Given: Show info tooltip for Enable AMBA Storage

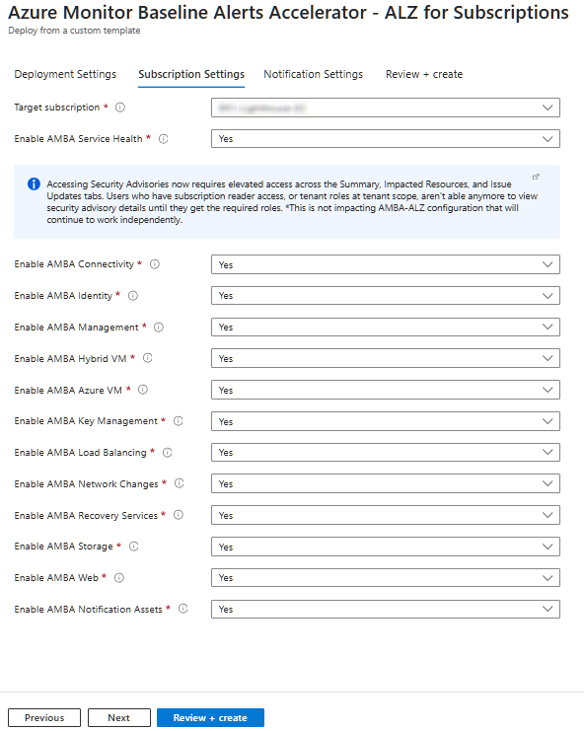Looking at the screenshot, I should pos(134,547).
